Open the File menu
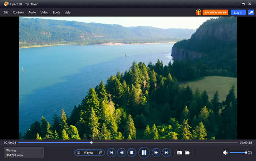256x161 pixels. pyautogui.click(x=6, y=12)
